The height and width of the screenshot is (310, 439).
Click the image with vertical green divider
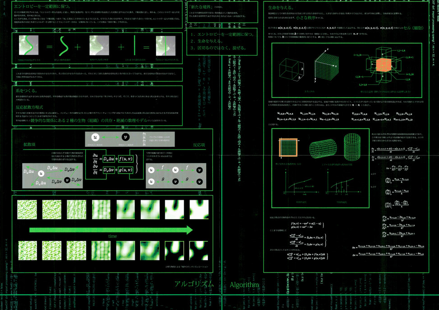point(166,46)
